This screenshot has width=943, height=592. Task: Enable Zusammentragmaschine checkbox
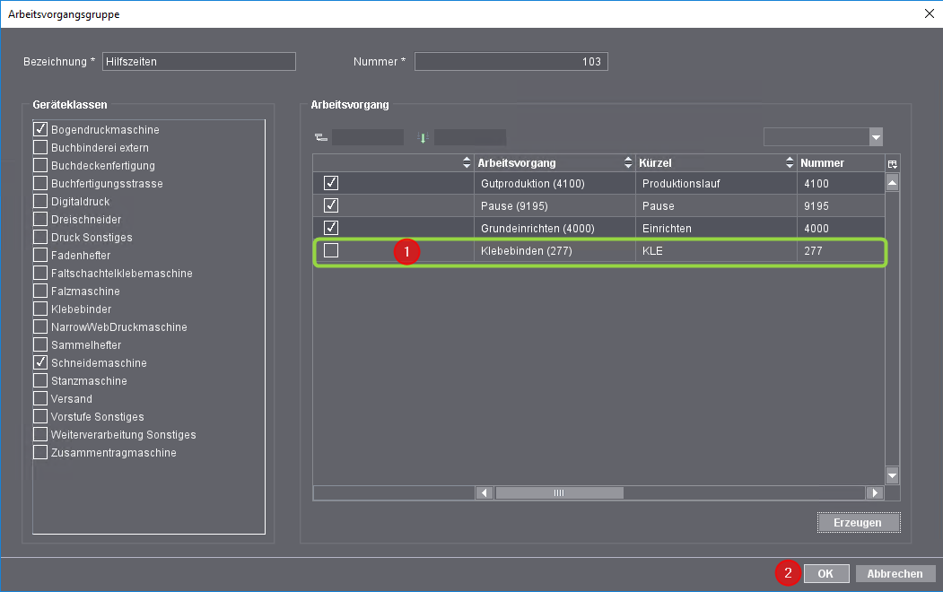[x=40, y=453]
